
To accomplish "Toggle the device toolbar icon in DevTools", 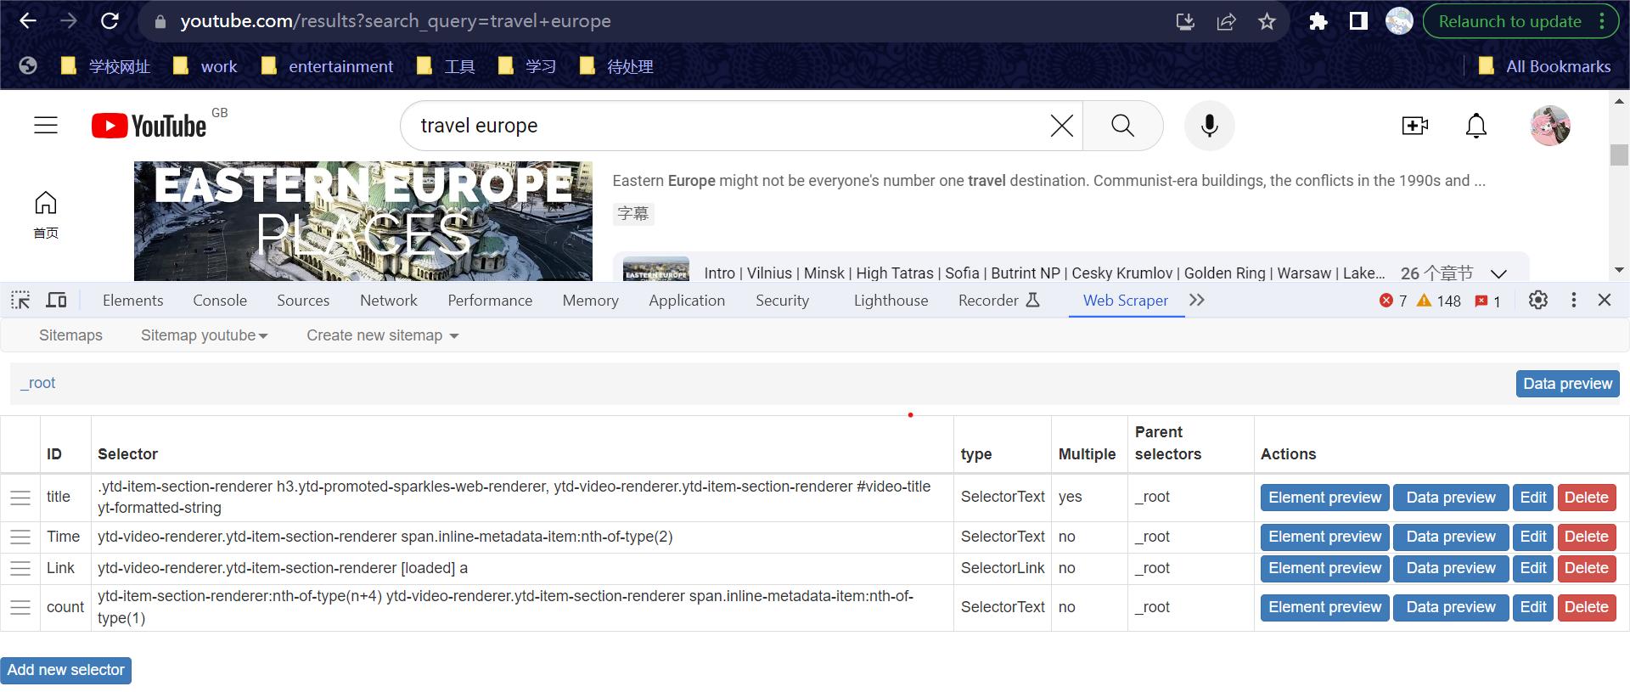I will pyautogui.click(x=56, y=300).
